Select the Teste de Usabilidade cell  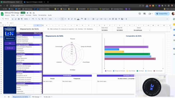[25, 41]
